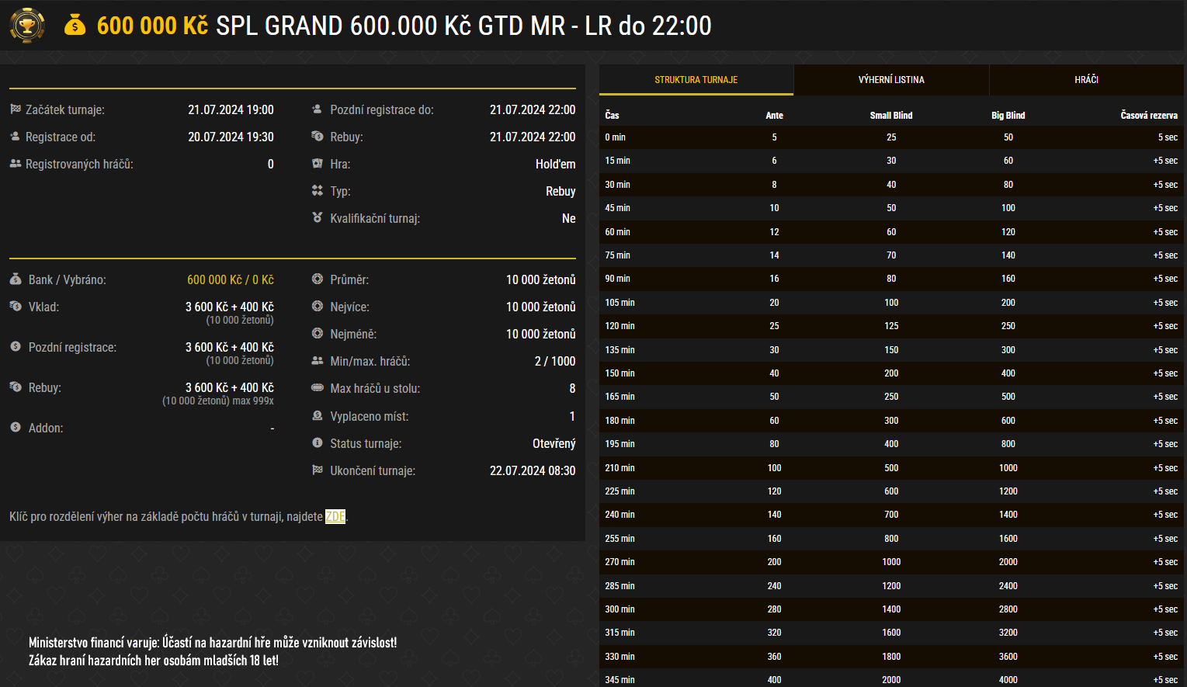Click the playing cards icon next to Hra
The height and width of the screenshot is (687, 1187).
318,164
